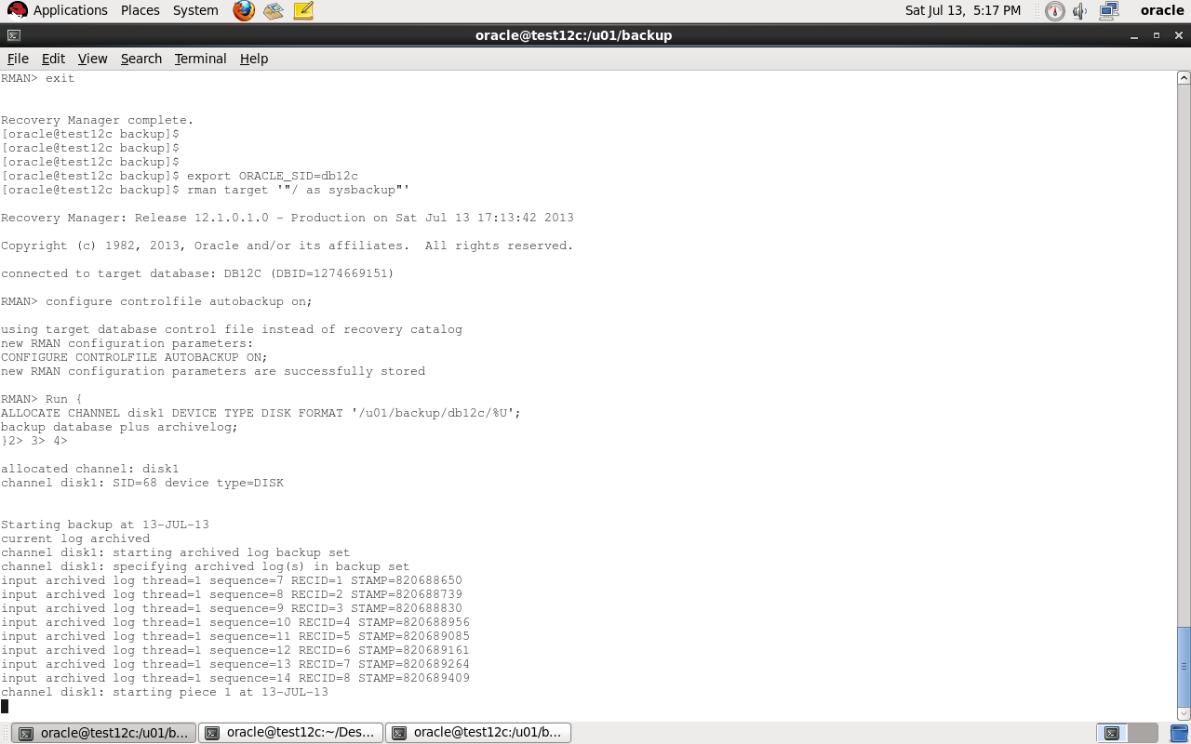Switch to the second workspace
The height and width of the screenshot is (744, 1191).
(x=1142, y=733)
